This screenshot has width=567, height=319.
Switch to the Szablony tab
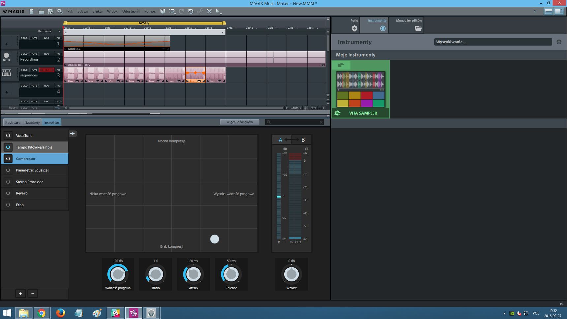point(32,122)
